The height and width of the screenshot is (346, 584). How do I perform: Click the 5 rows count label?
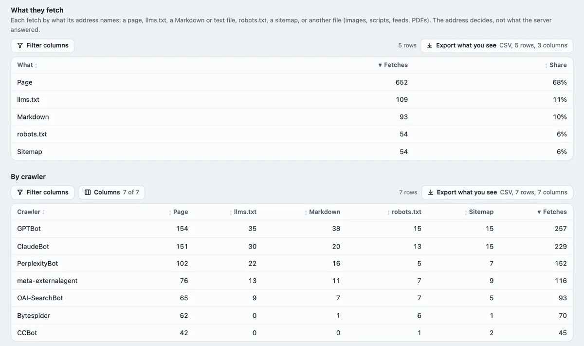click(x=407, y=45)
